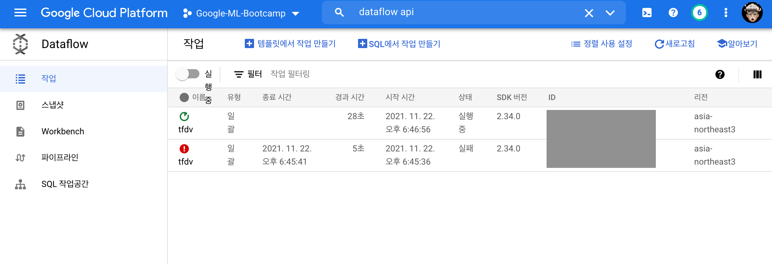Toggle the 실행 중 running-only switch
Image resolution: width=772 pixels, height=264 pixels.
pyautogui.click(x=188, y=74)
